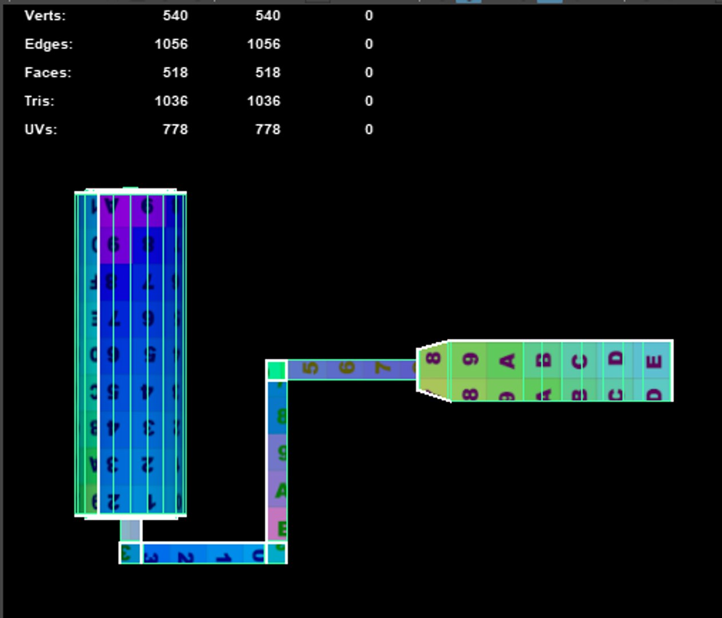The height and width of the screenshot is (618, 722).
Task: Click the "Faces:" label in the poly count
Action: (48, 73)
